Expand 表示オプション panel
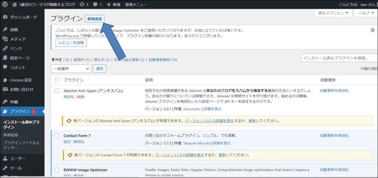Screen dimensions: 378x178 point(333,13)
